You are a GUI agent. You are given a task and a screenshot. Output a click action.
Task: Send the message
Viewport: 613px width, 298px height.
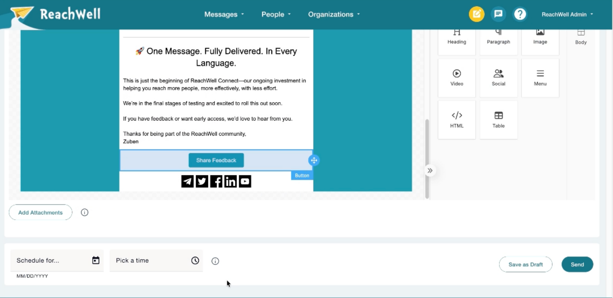click(577, 264)
